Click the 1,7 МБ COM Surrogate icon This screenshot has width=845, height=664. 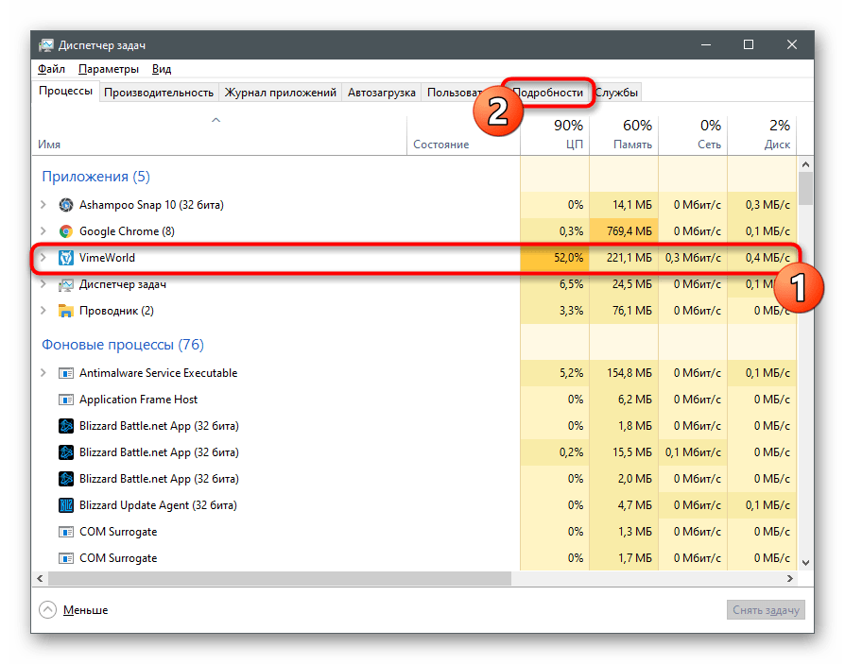tap(66, 558)
